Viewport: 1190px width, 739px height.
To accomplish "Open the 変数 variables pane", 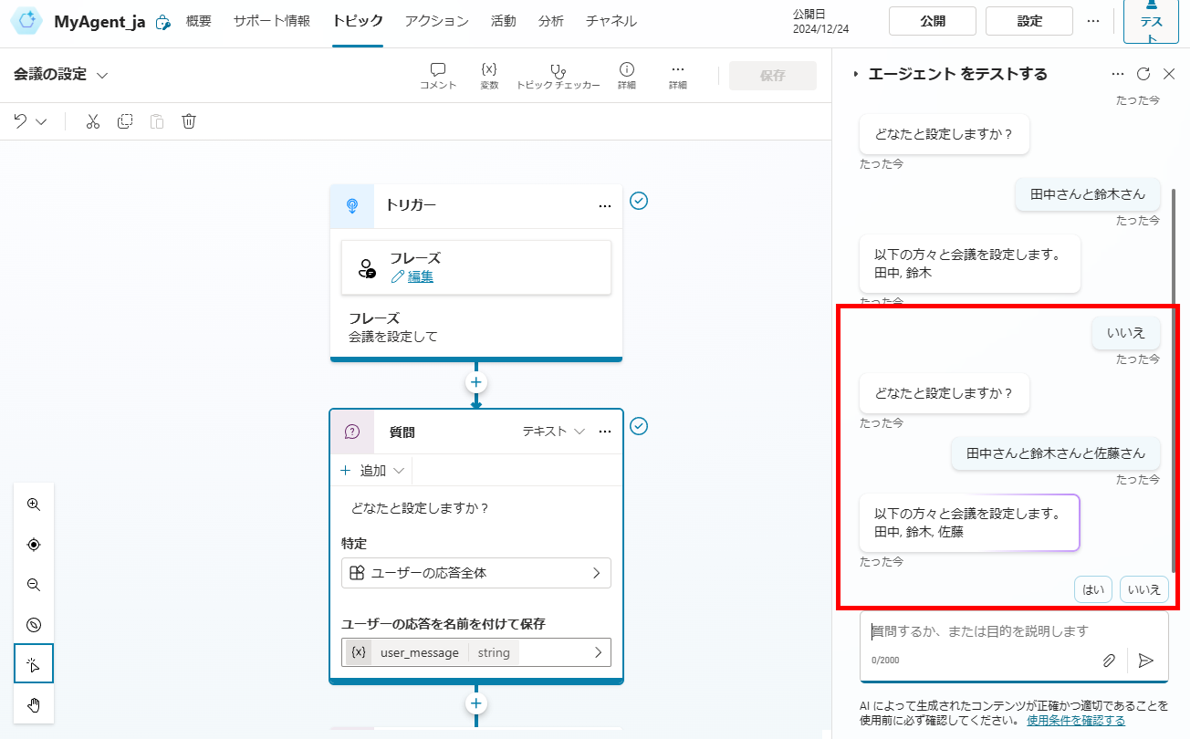I will (489, 76).
